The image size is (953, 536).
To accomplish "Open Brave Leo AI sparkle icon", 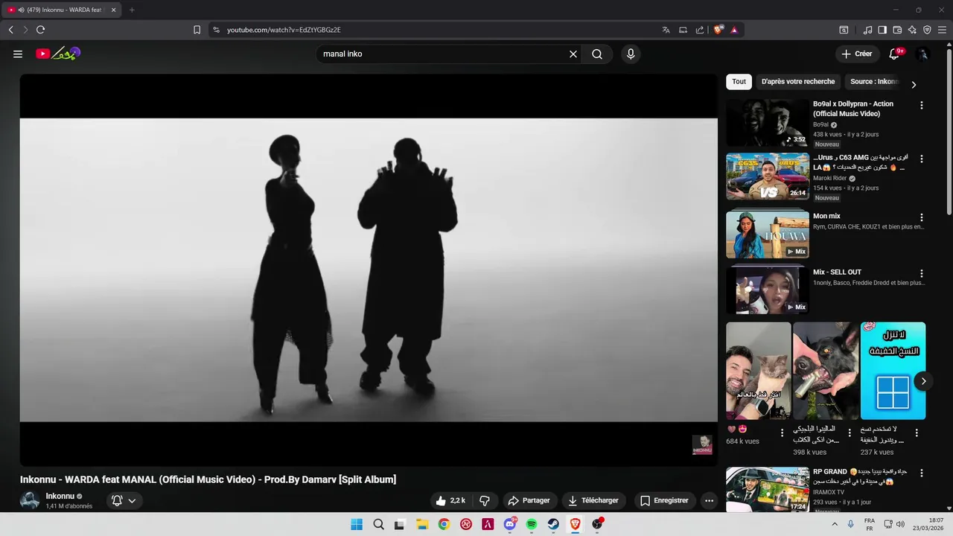I will 912,30.
